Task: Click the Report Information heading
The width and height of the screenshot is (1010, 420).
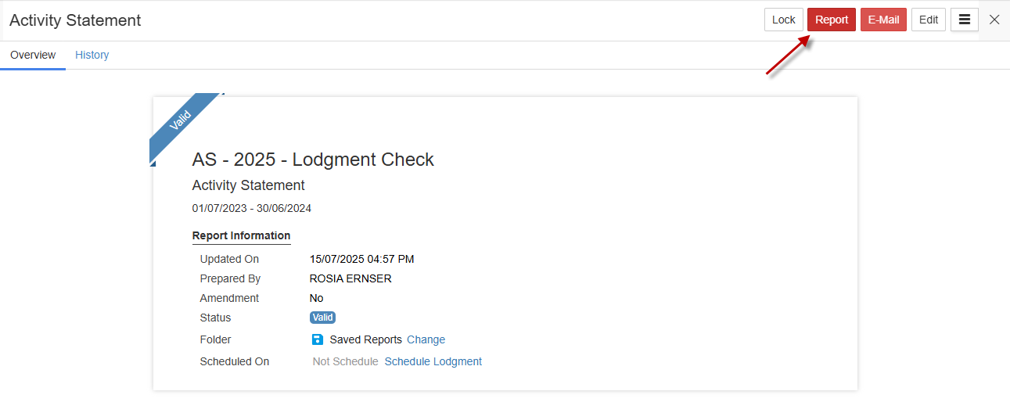Action: (241, 235)
